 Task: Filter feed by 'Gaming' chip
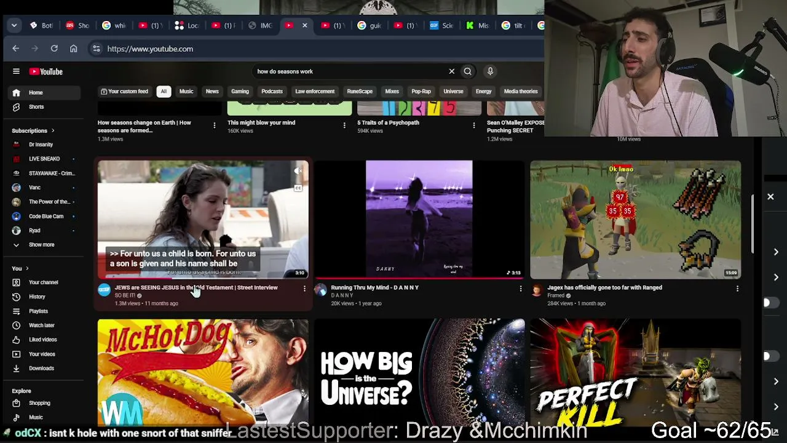click(240, 92)
